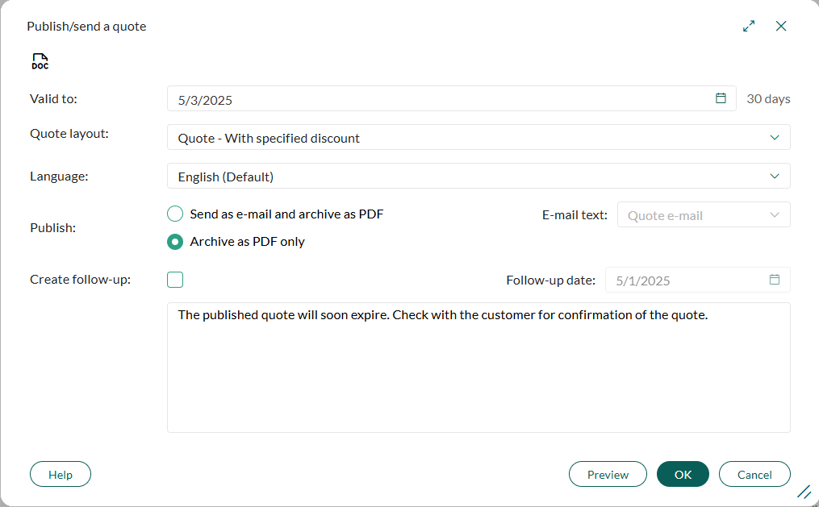
Task: Open the Language dropdown
Action: click(x=478, y=176)
